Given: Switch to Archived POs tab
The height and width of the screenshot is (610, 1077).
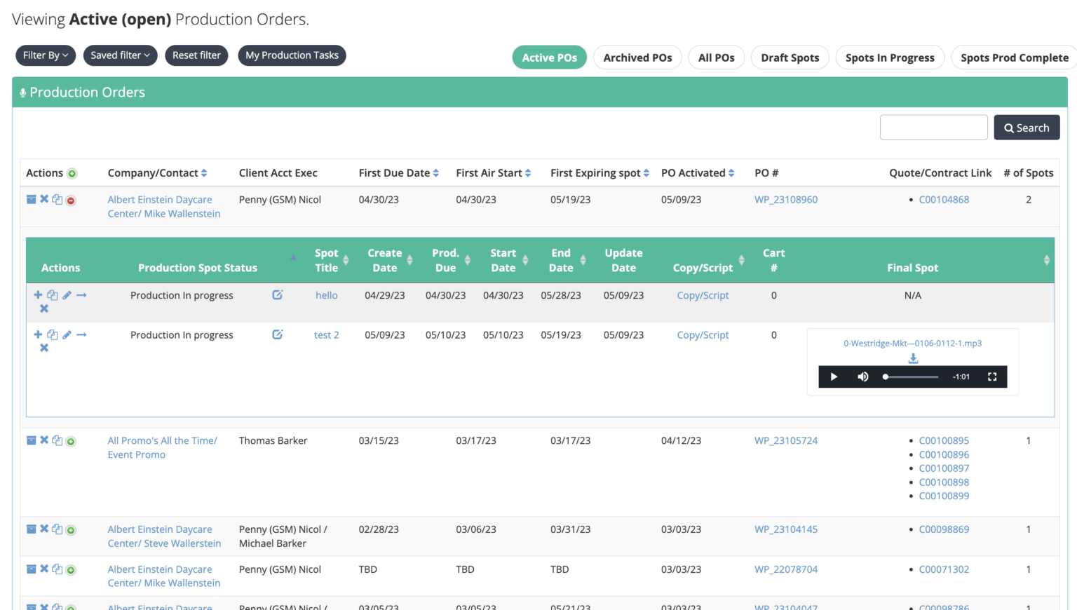Looking at the screenshot, I should (x=637, y=57).
